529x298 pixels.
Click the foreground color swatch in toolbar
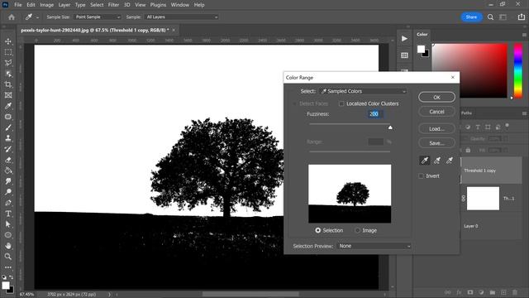pyautogui.click(x=6, y=286)
